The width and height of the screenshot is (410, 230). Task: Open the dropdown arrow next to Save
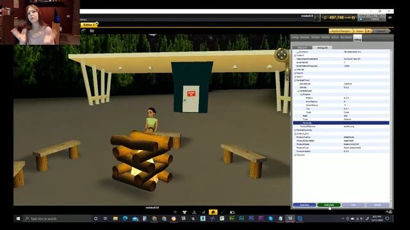pyautogui.click(x=369, y=31)
